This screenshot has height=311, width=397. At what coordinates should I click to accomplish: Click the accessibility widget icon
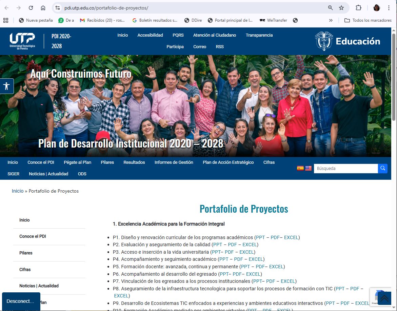(x=6, y=86)
